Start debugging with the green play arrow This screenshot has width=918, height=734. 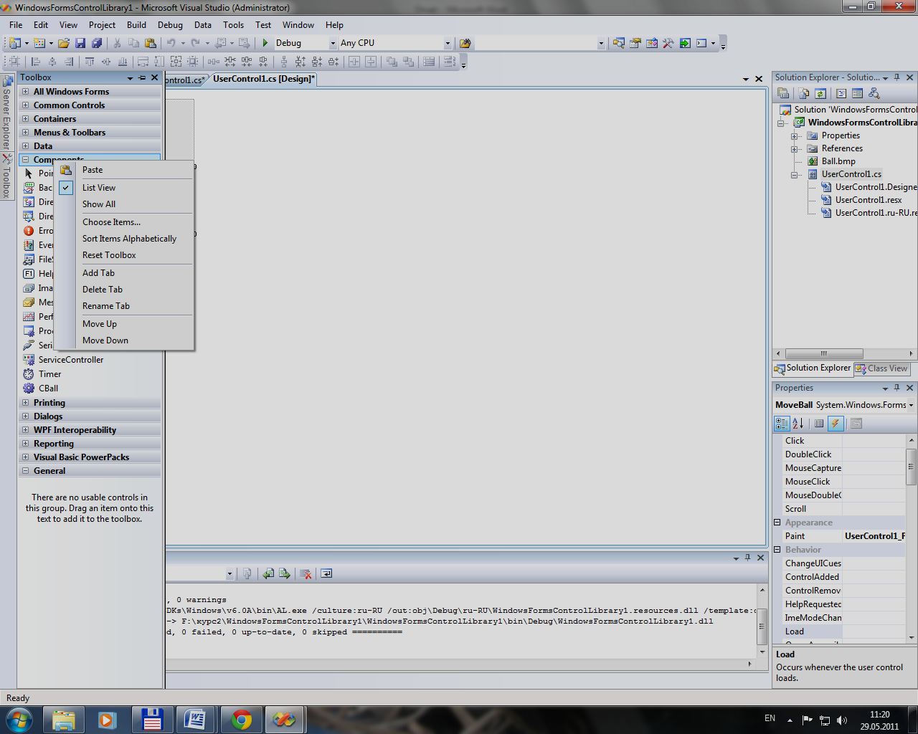pos(265,43)
